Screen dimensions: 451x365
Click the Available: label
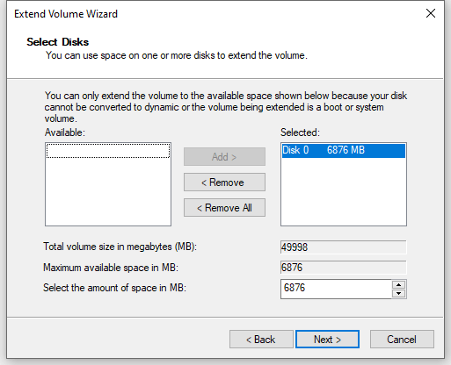pos(65,132)
